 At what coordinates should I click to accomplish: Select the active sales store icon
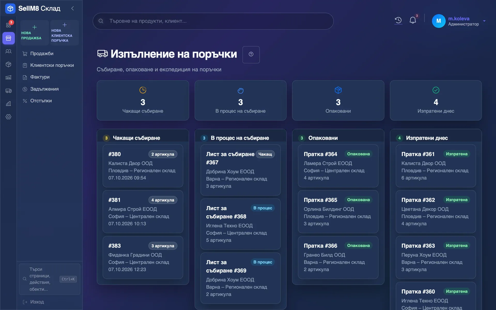click(x=9, y=38)
